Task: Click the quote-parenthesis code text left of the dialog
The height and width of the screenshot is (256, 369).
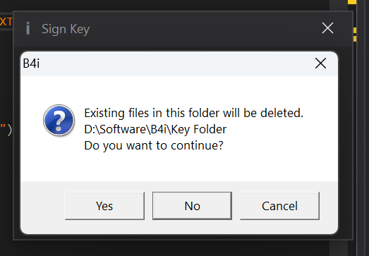Action: [6, 130]
